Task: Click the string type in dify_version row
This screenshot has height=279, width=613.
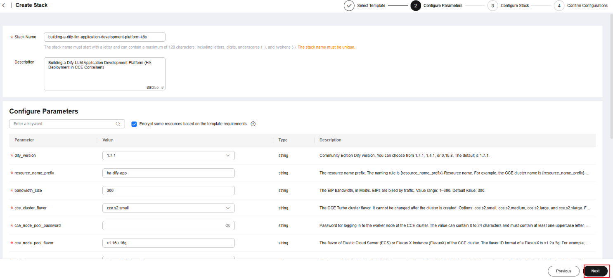Action: (283, 156)
